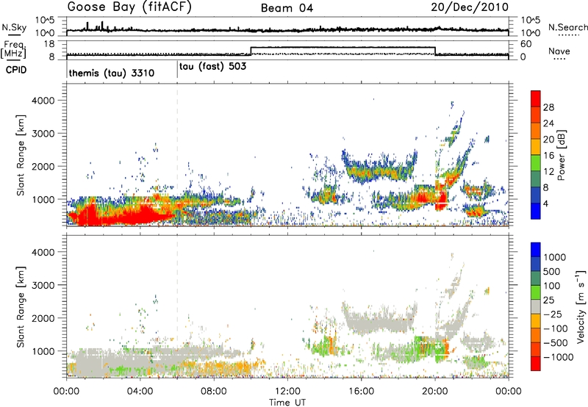Image resolution: width=588 pixels, height=407 pixels.
Task: Select the 'tau (fast) 503' CPID entry
Action: [212, 67]
